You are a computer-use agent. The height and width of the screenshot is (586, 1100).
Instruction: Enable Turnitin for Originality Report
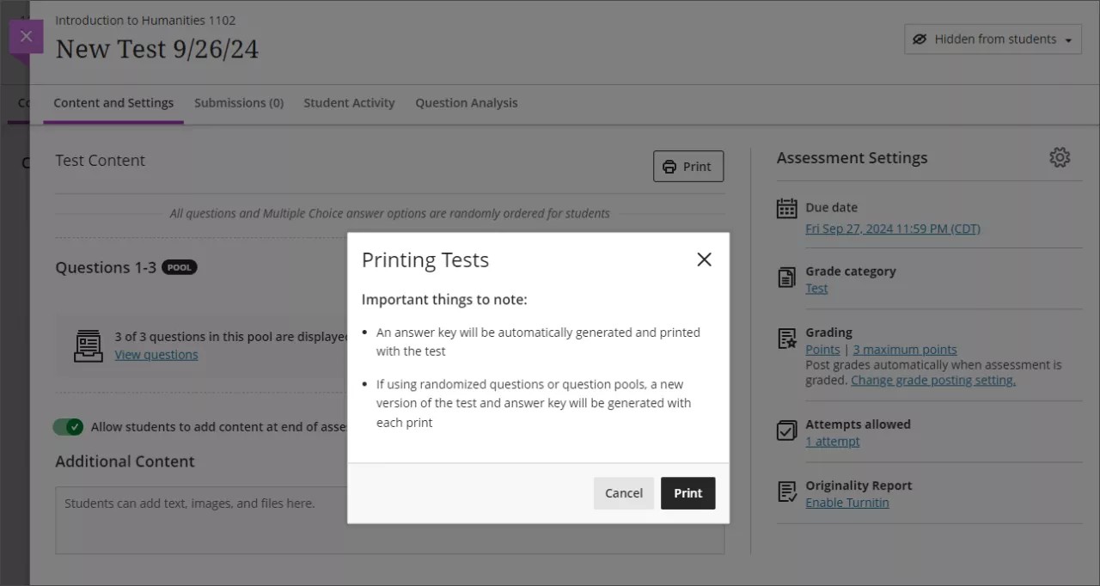[x=847, y=502]
